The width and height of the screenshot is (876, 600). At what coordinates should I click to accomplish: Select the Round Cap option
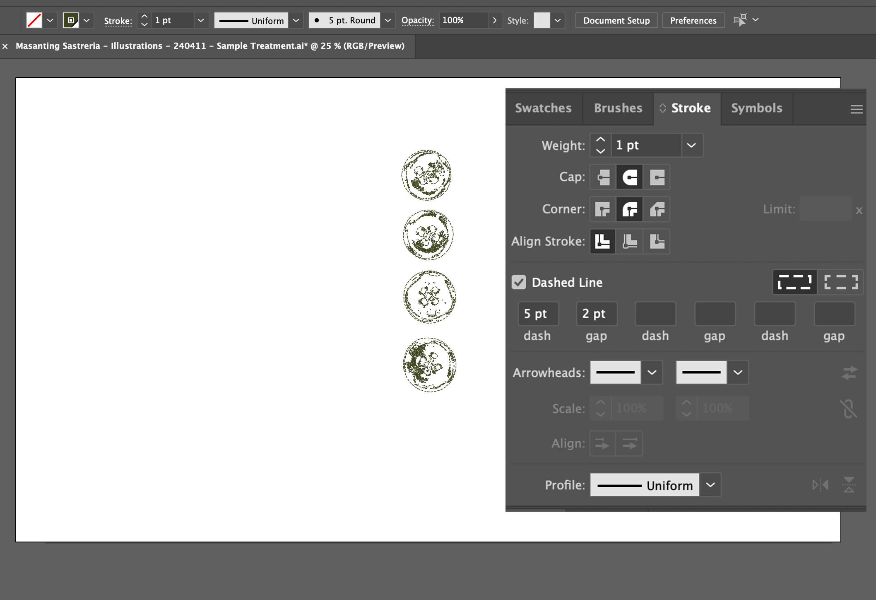coord(630,177)
